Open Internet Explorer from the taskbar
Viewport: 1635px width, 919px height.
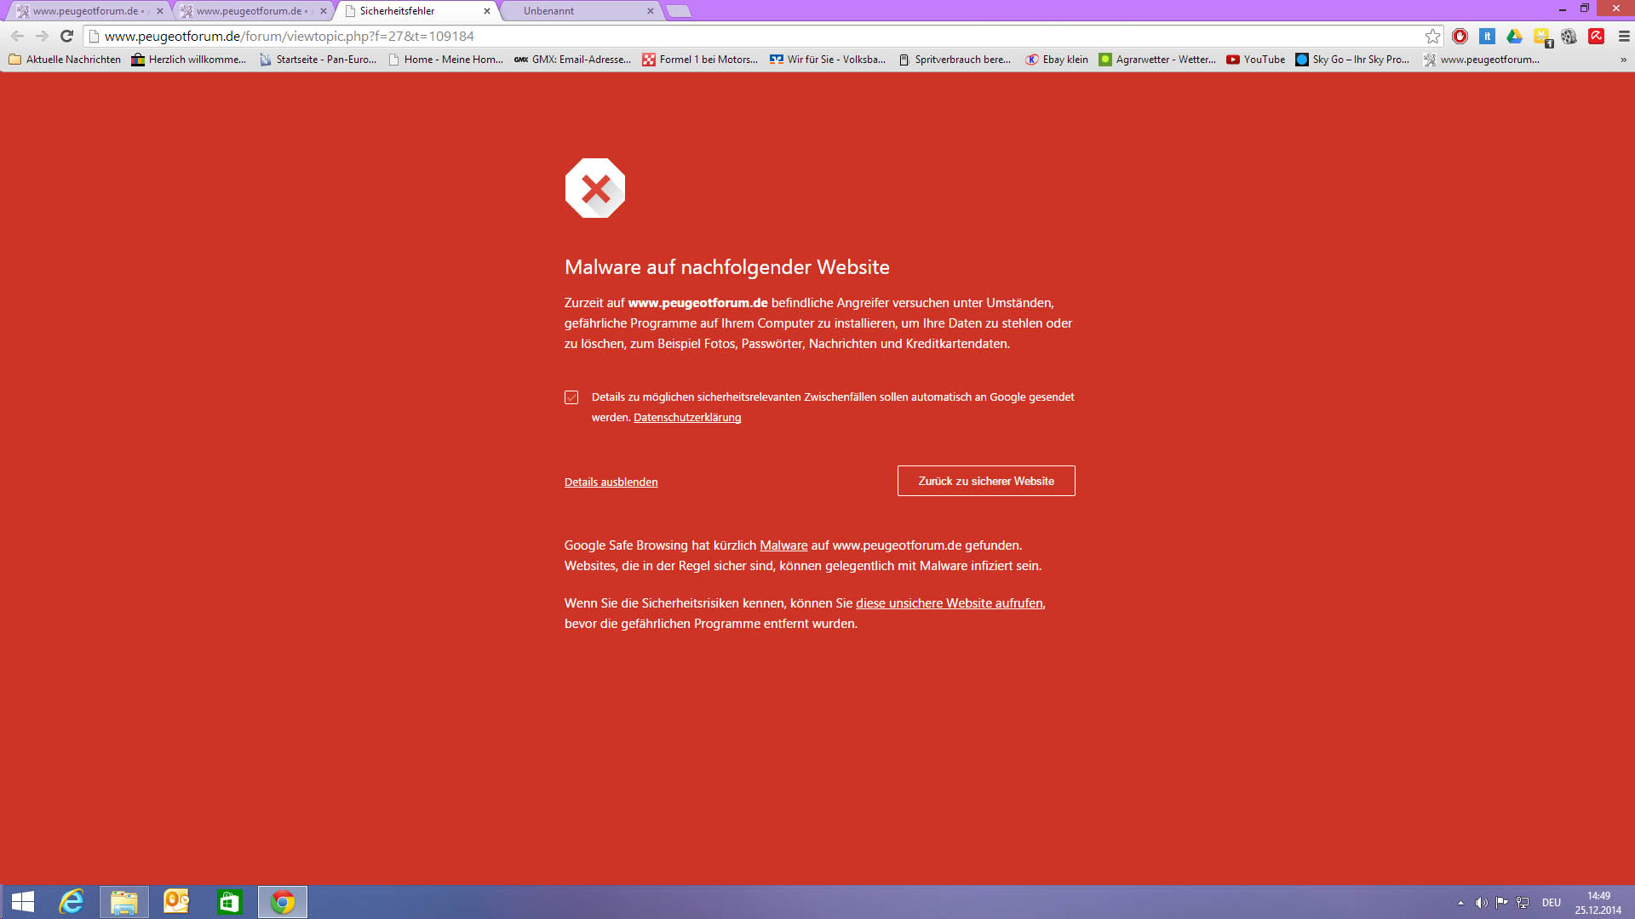point(72,901)
